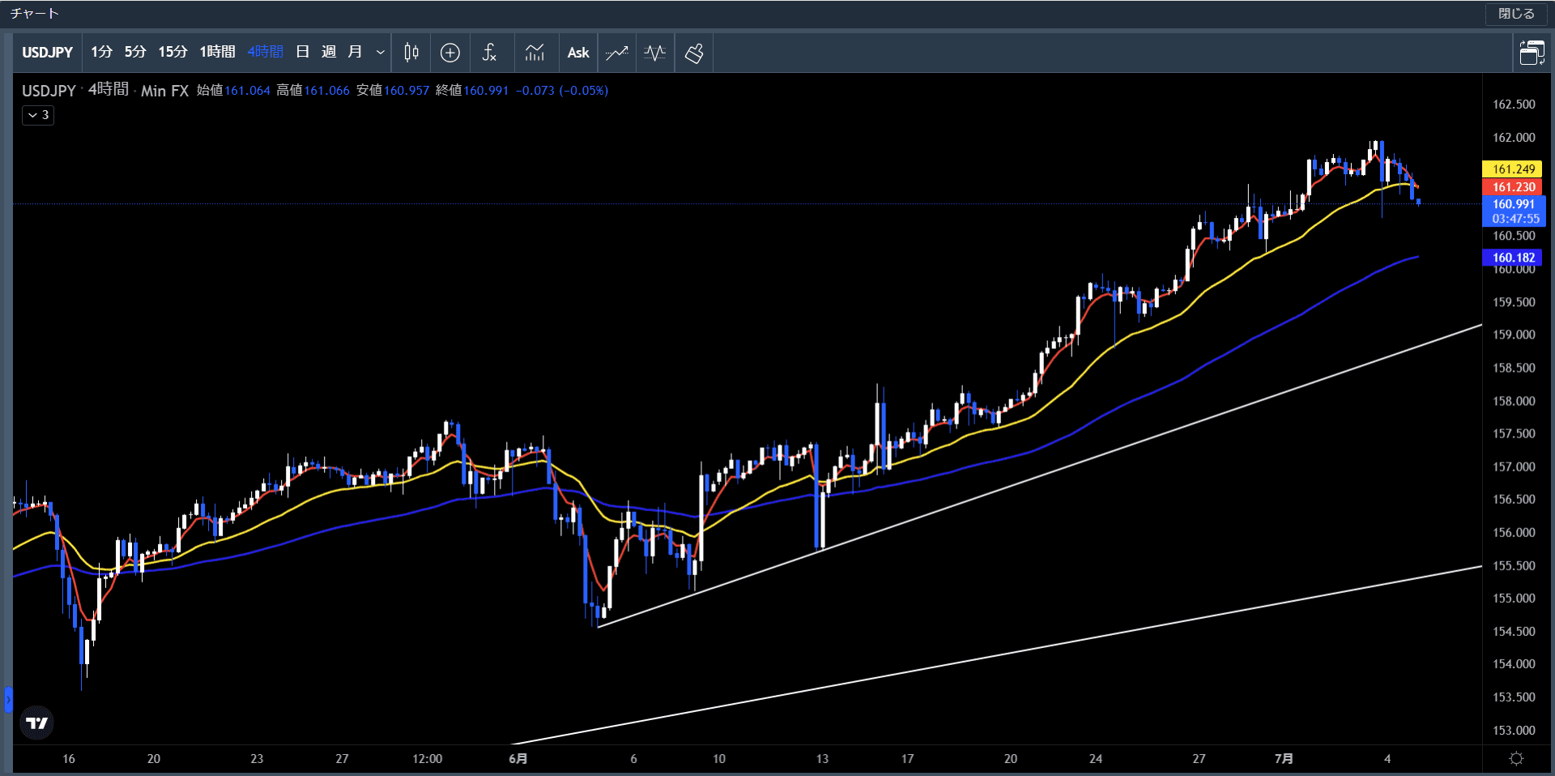The image size is (1555, 776).
Task: Click the blue 160.182 price label
Action: click(1513, 258)
